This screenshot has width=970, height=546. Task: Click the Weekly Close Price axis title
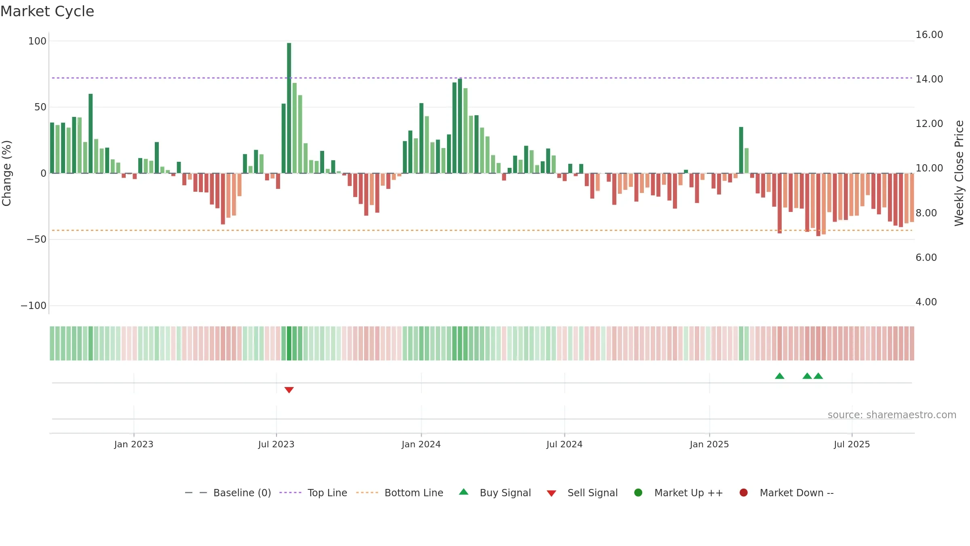(x=959, y=173)
